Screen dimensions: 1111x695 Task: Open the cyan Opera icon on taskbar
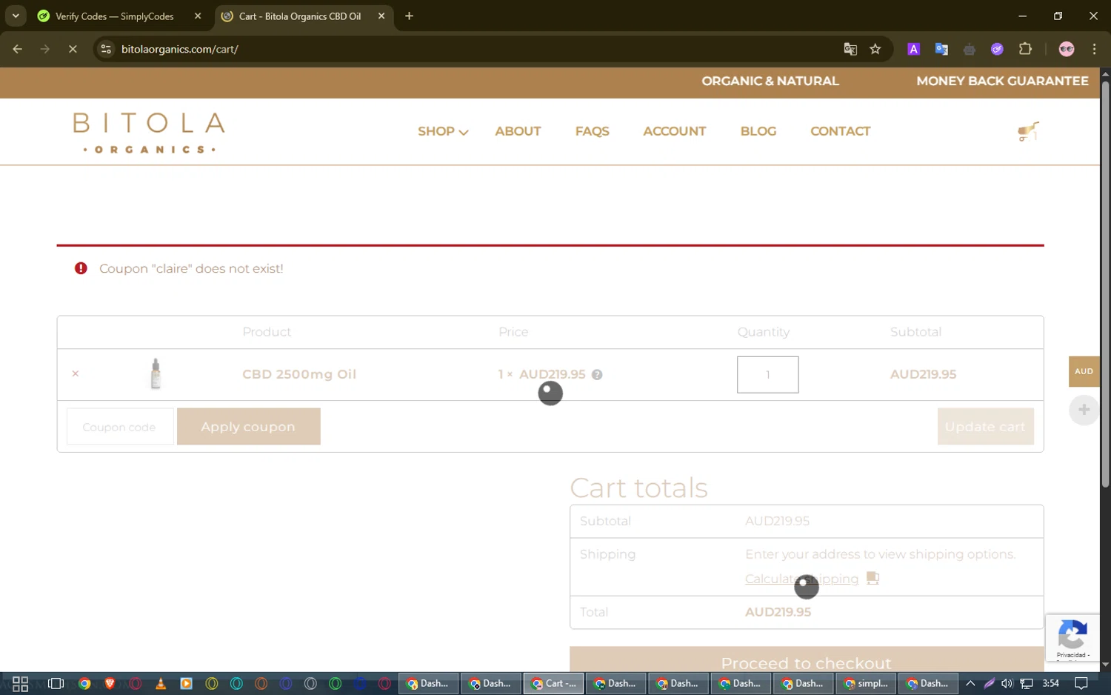pyautogui.click(x=236, y=683)
